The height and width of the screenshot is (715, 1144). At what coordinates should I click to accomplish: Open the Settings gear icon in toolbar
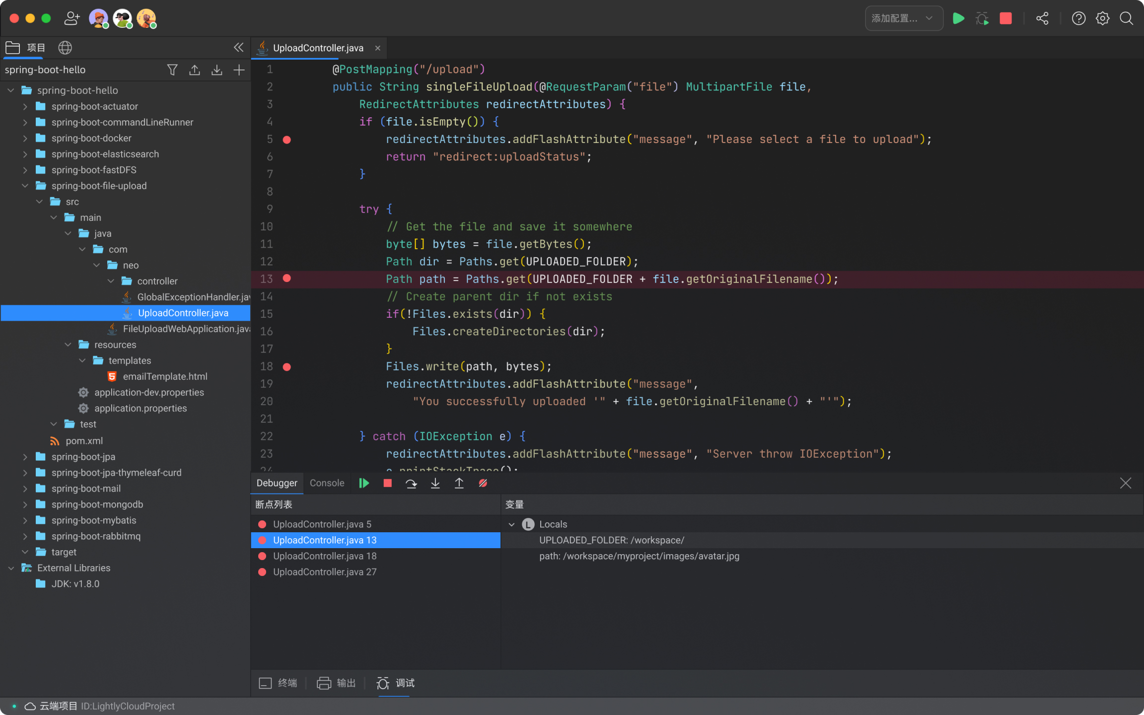pos(1102,17)
